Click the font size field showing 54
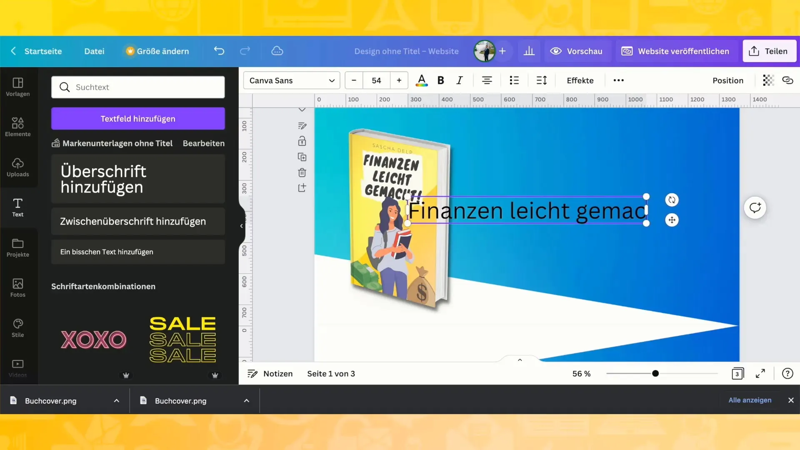Screen dimensions: 800x450 click(x=377, y=80)
